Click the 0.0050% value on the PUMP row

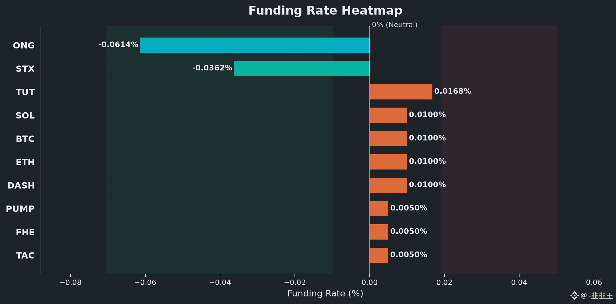point(409,208)
